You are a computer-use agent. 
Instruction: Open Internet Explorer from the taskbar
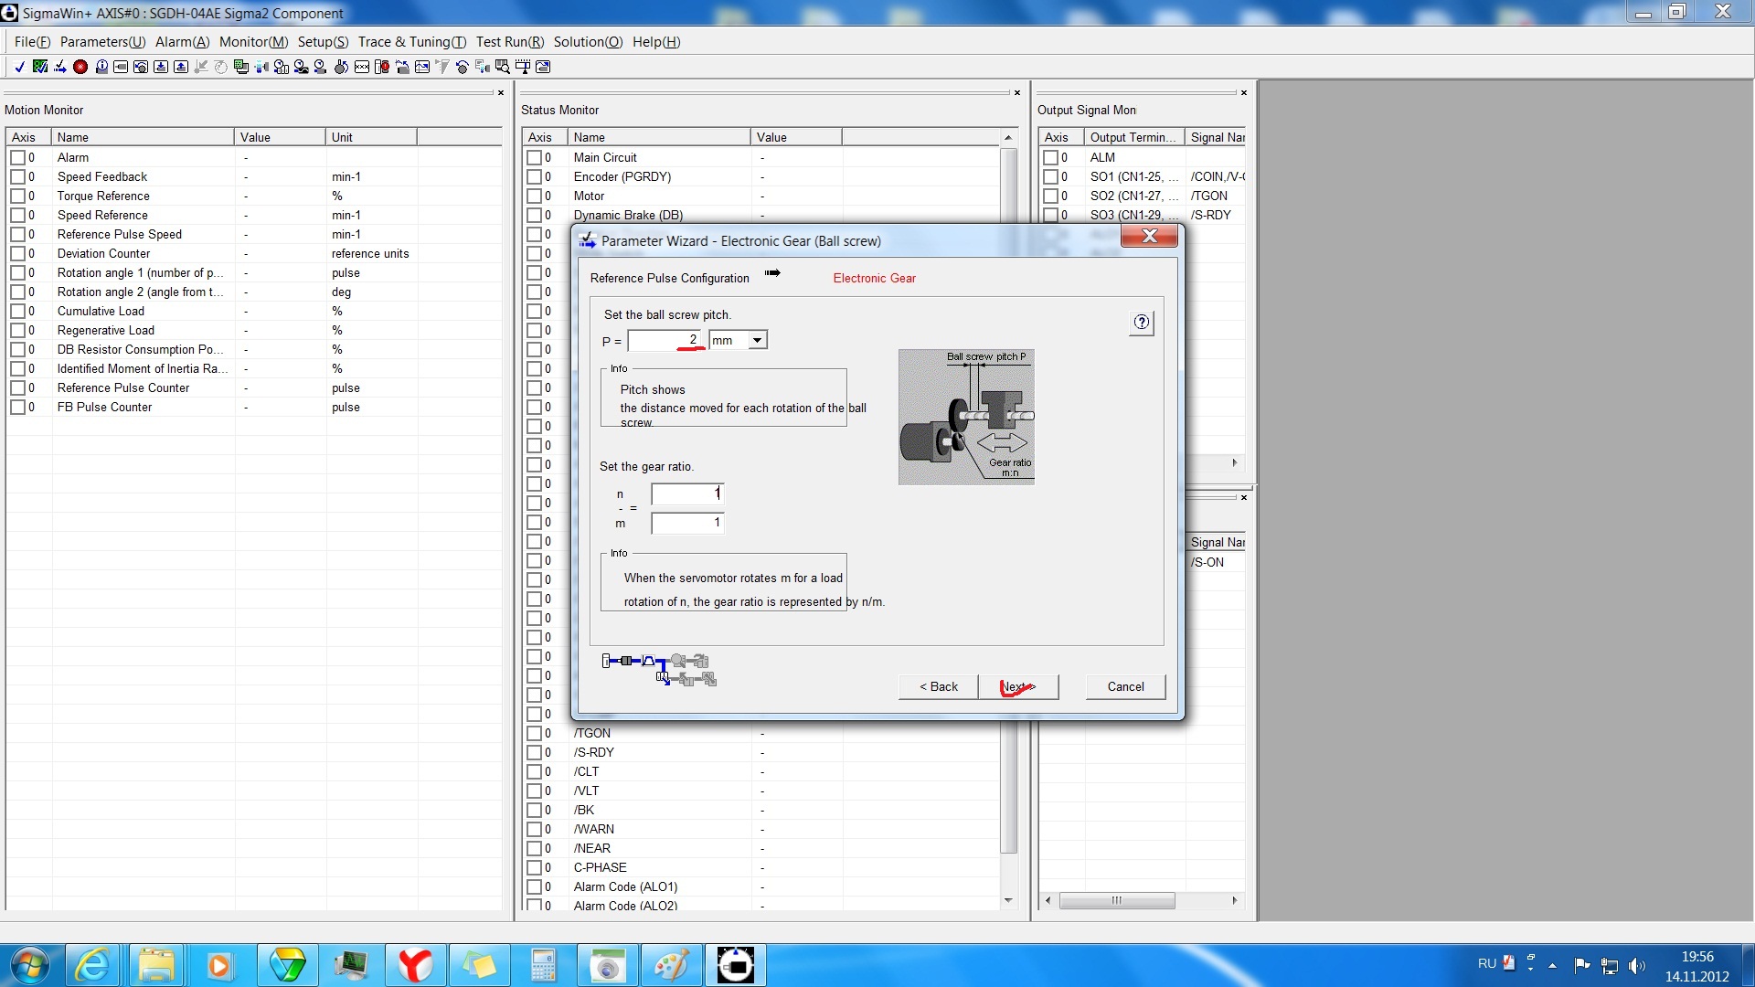pos(92,965)
